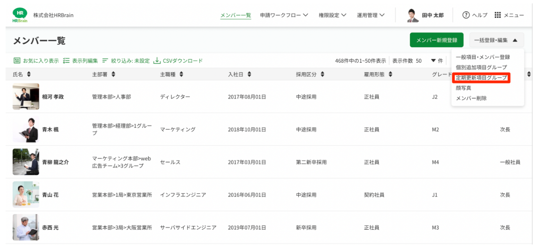Open the メニュー grid icon
Image resolution: width=534 pixels, height=249 pixels.
pos(498,15)
